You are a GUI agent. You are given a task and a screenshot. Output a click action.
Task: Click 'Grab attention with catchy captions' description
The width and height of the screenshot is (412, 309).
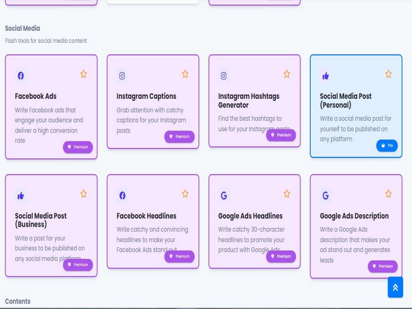pyautogui.click(x=151, y=120)
